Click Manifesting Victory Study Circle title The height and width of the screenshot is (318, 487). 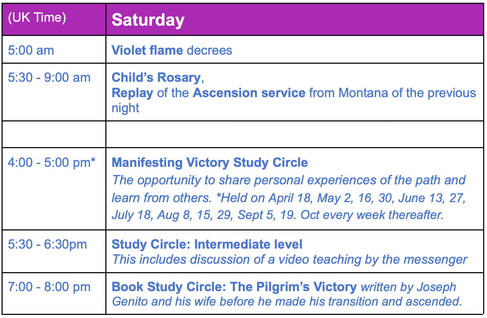pyautogui.click(x=210, y=163)
